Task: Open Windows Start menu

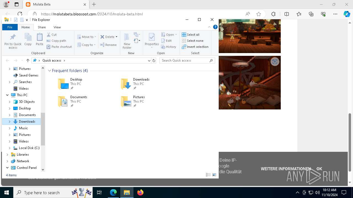Action: [7, 193]
